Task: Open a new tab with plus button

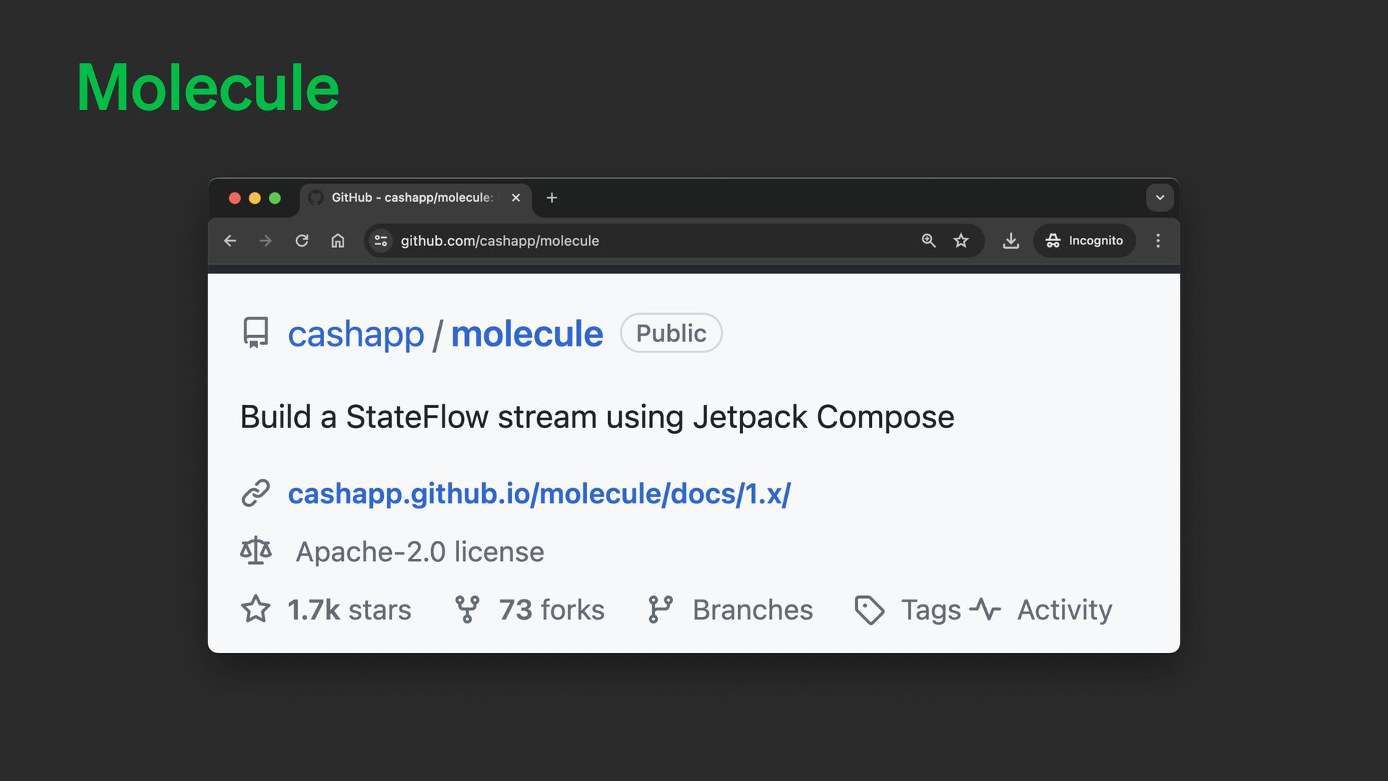Action: pos(552,197)
